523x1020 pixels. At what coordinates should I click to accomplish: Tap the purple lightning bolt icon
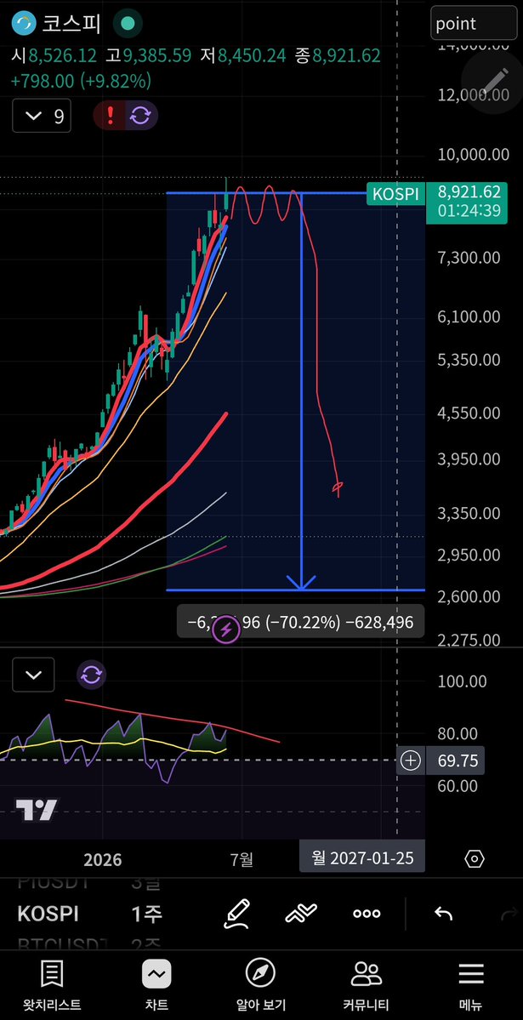[225, 629]
